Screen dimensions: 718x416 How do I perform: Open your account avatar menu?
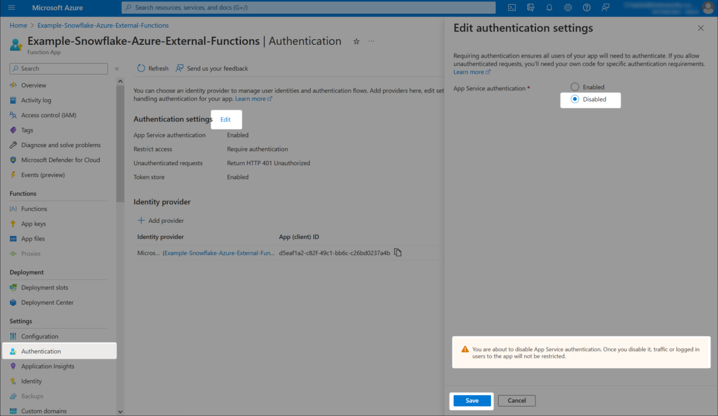coord(706,7)
